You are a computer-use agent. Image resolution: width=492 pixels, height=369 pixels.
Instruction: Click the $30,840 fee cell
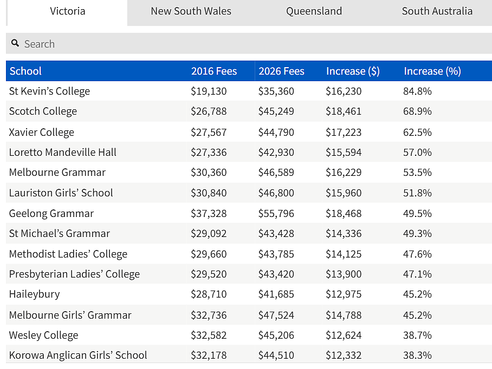209,193
